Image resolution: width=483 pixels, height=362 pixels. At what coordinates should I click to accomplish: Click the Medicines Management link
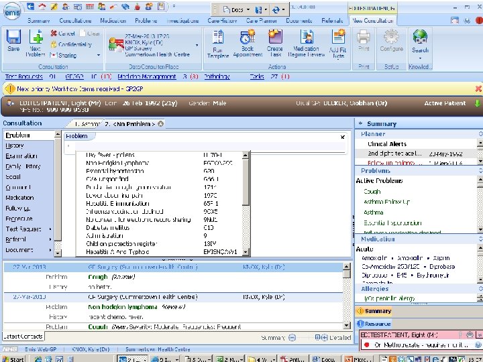coord(147,76)
